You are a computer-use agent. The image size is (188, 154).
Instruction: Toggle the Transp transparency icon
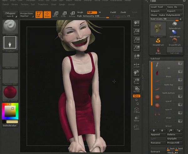pos(137,119)
